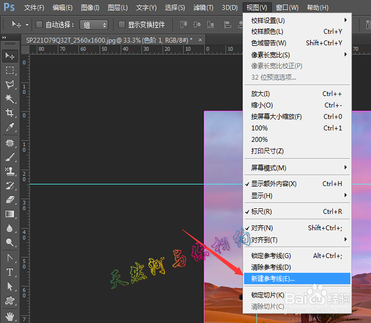Select the Blur tool
This screenshot has height=323, width=371.
[10, 228]
